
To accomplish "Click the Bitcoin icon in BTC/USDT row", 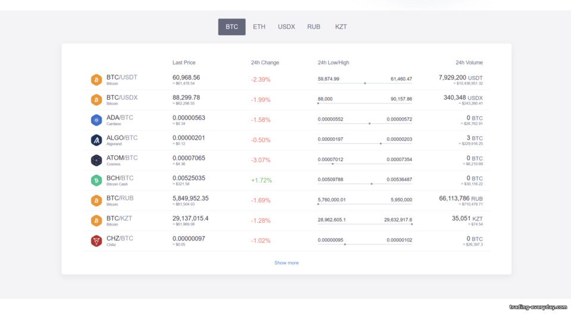I will (x=96, y=80).
